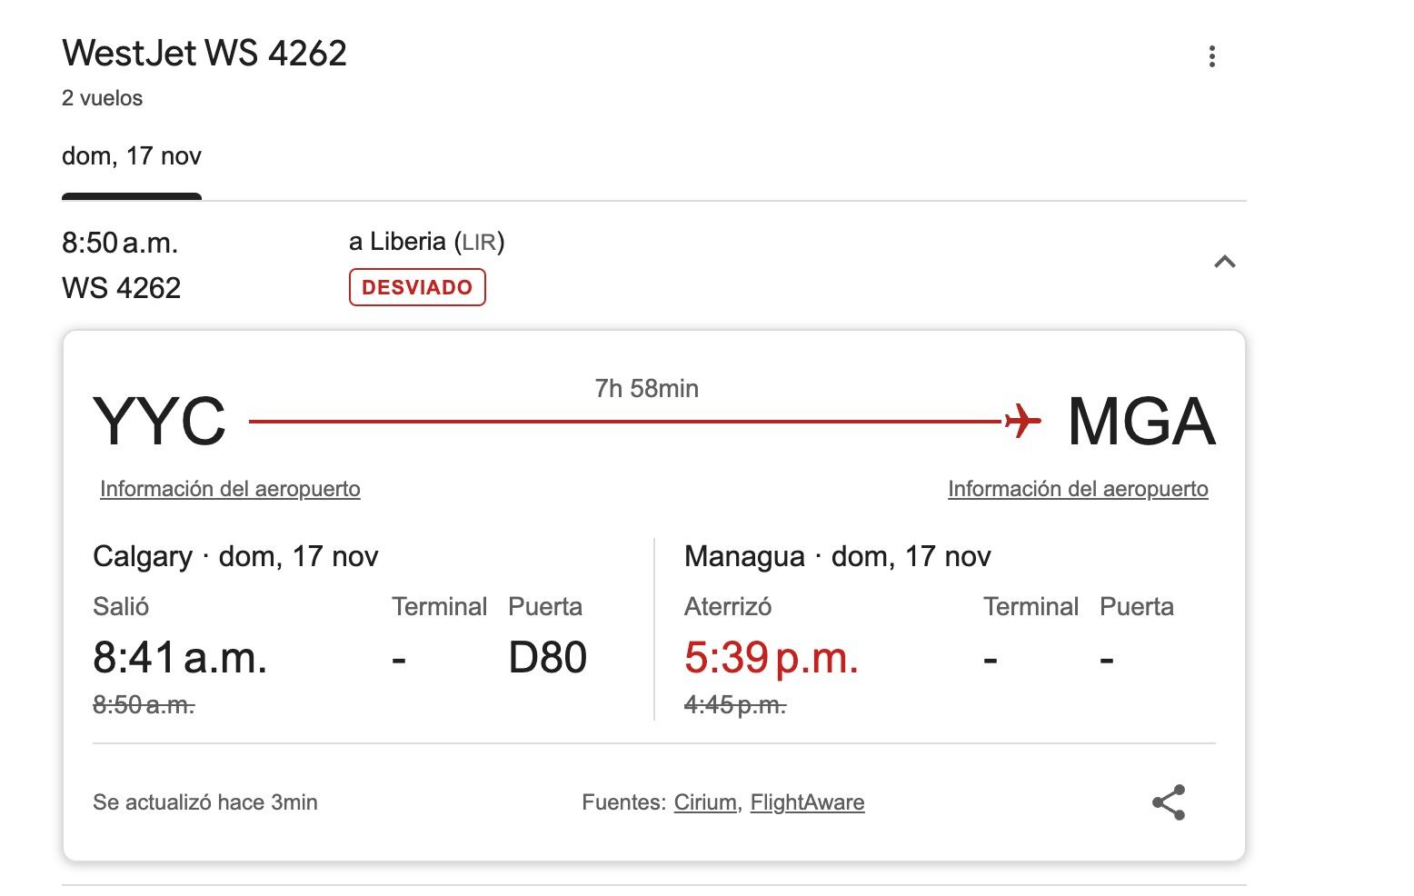Click the 8:50 a.m. flight row header
This screenshot has height=896, width=1414.
click(120, 243)
